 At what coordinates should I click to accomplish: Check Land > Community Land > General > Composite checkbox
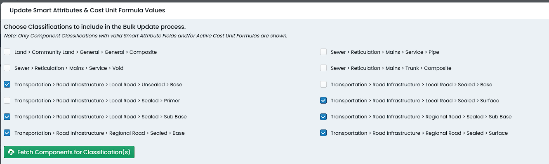click(x=7, y=52)
